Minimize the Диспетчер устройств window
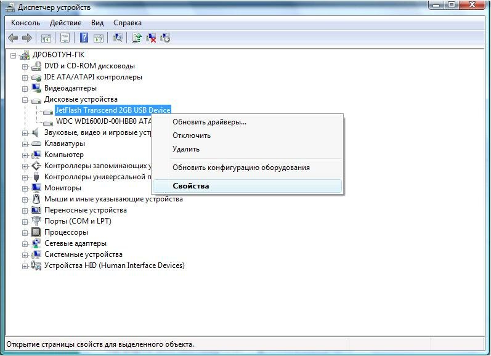 click(437, 5)
